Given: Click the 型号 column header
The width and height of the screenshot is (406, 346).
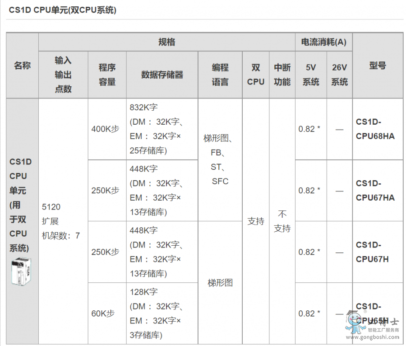Looking at the screenshot, I should pyautogui.click(x=378, y=65).
